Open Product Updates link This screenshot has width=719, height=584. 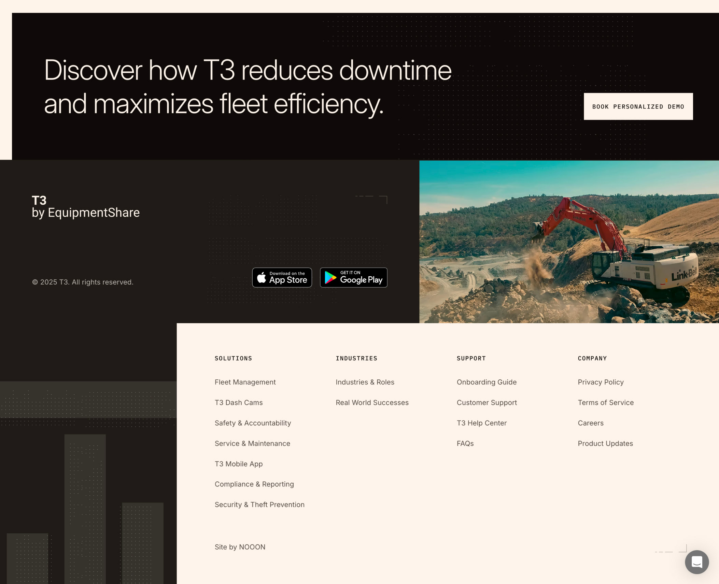605,443
